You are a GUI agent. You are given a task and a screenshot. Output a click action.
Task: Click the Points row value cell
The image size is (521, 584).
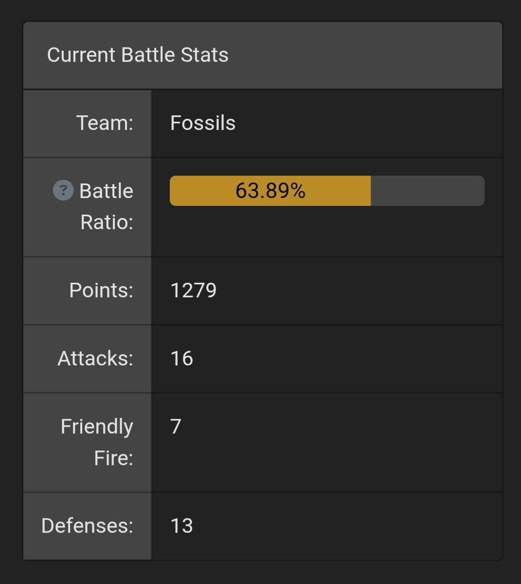327,291
